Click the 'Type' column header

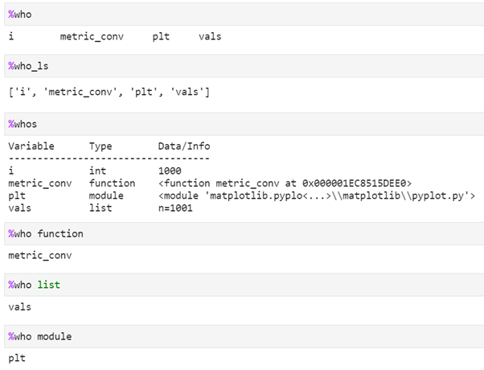click(x=100, y=146)
